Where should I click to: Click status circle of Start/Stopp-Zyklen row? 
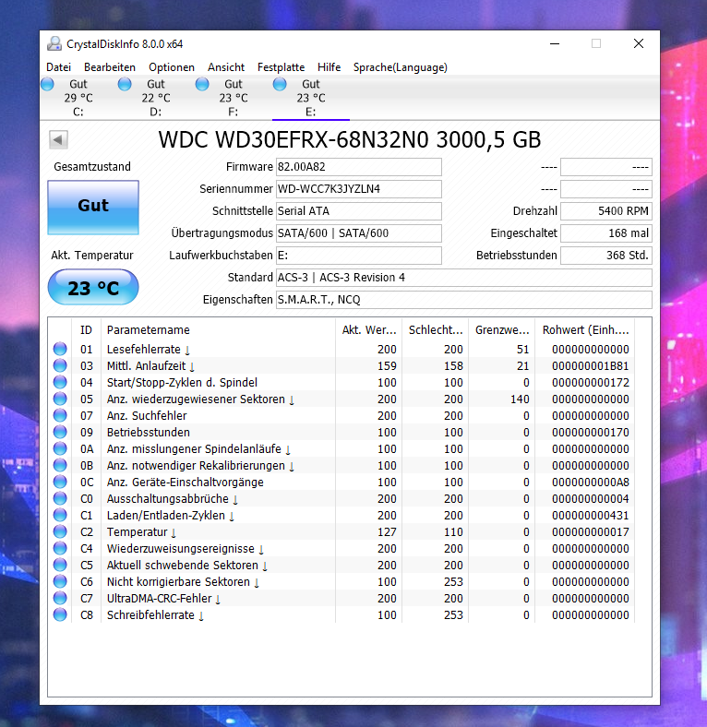(60, 382)
